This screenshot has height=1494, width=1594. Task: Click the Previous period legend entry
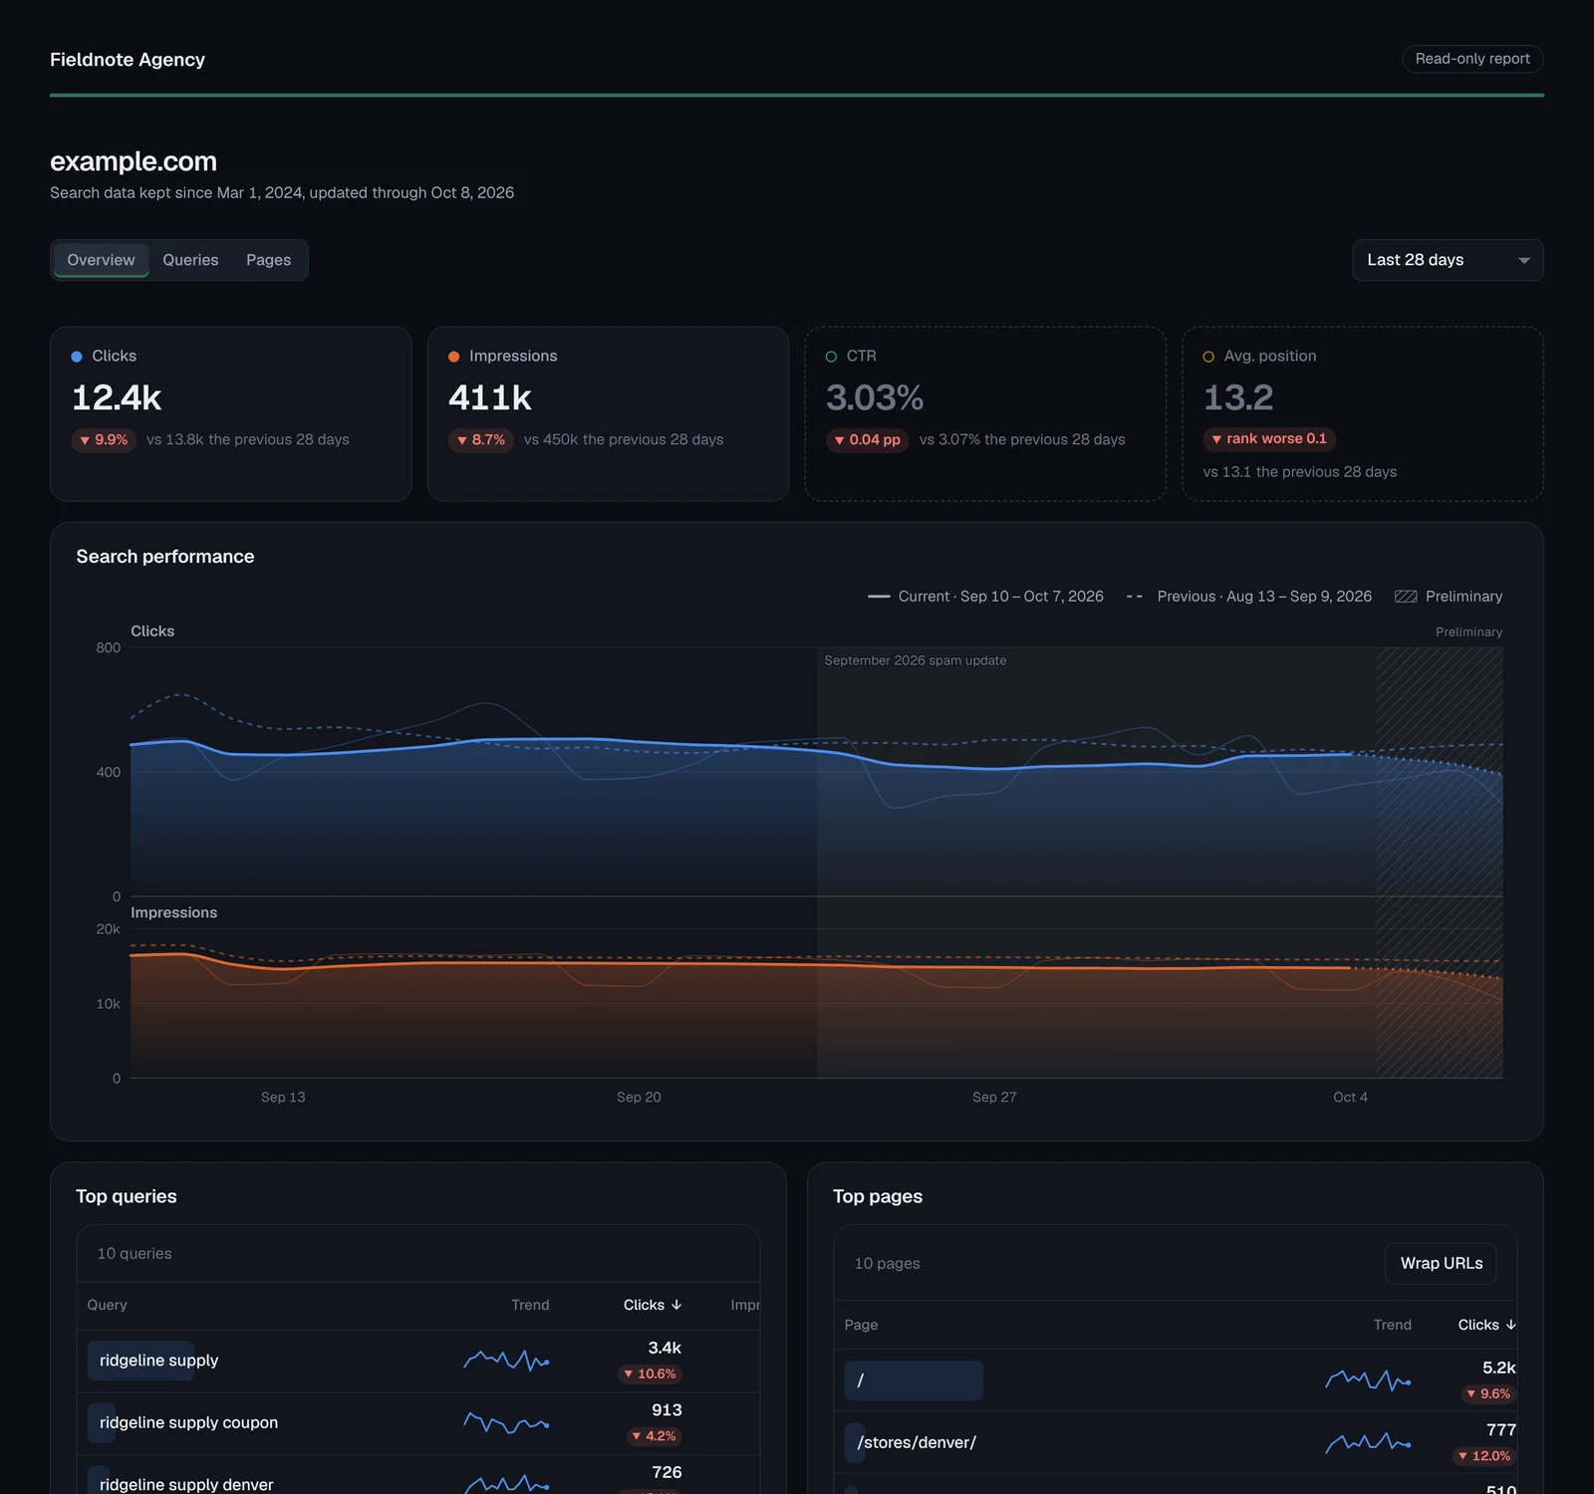(x=1248, y=596)
